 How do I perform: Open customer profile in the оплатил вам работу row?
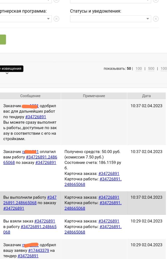coord(30,152)
